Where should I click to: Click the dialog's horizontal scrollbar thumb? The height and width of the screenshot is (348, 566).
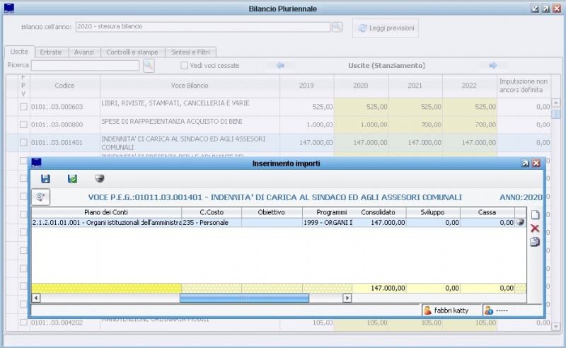pos(244,298)
